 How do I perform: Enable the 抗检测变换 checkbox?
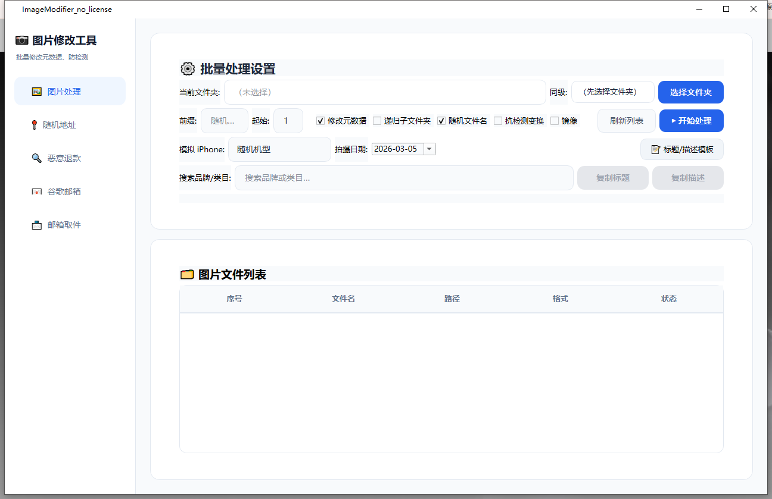pyautogui.click(x=498, y=121)
